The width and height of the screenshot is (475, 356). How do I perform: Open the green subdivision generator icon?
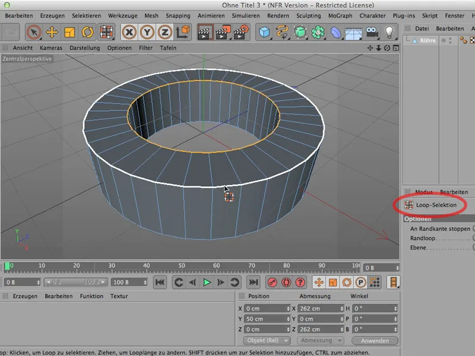pyautogui.click(x=300, y=32)
